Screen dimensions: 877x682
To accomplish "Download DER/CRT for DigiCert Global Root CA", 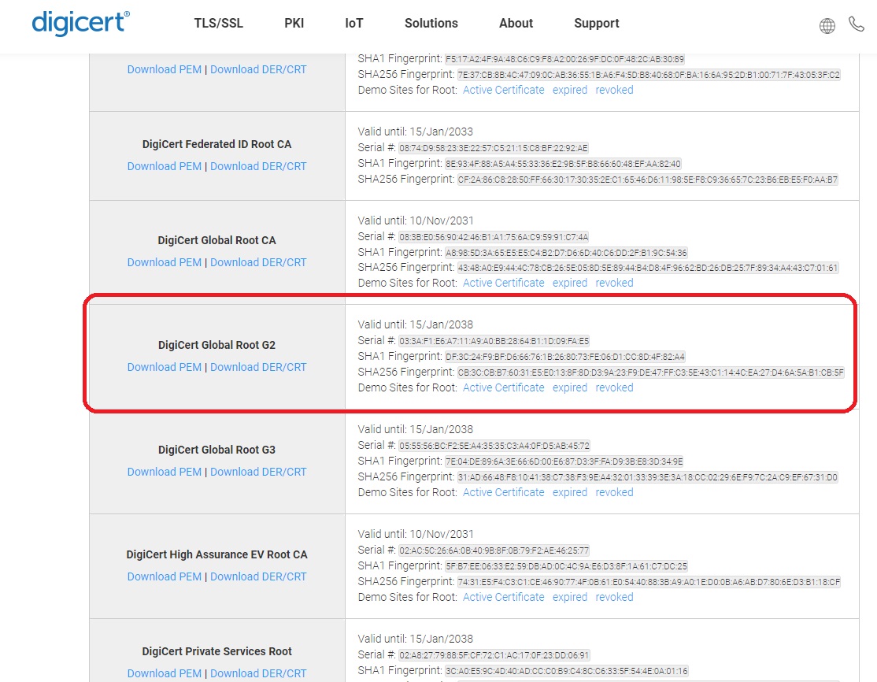I will 258,262.
